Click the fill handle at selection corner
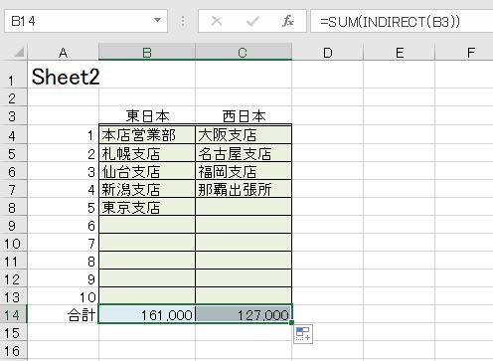The image size is (493, 361). (x=291, y=322)
